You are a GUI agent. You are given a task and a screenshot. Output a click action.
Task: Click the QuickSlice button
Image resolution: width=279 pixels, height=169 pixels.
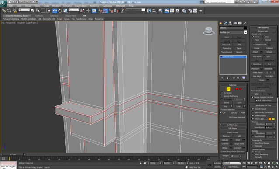point(257,64)
